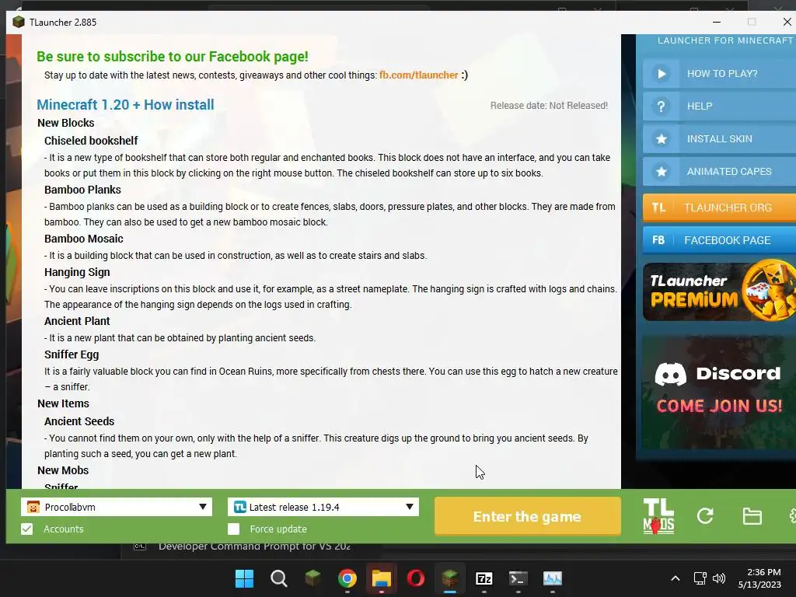796x597 pixels.
Task: Click the FB logo on Facebook Page button
Action: tap(658, 240)
